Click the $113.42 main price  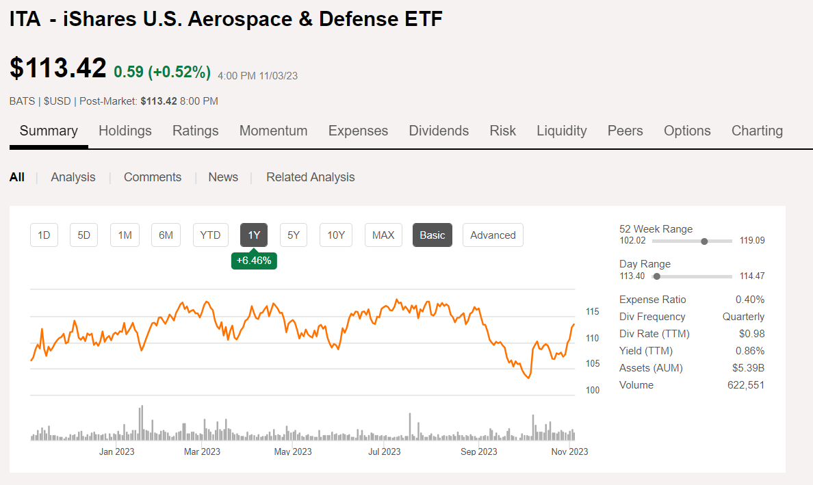point(58,68)
